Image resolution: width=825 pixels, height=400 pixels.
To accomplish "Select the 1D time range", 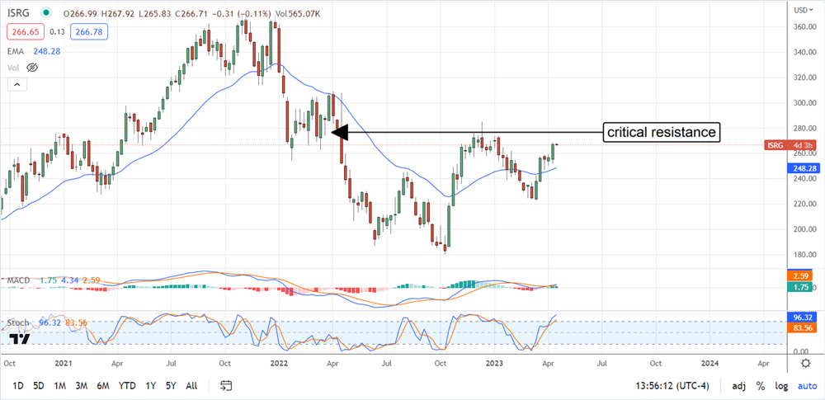I will click(17, 386).
